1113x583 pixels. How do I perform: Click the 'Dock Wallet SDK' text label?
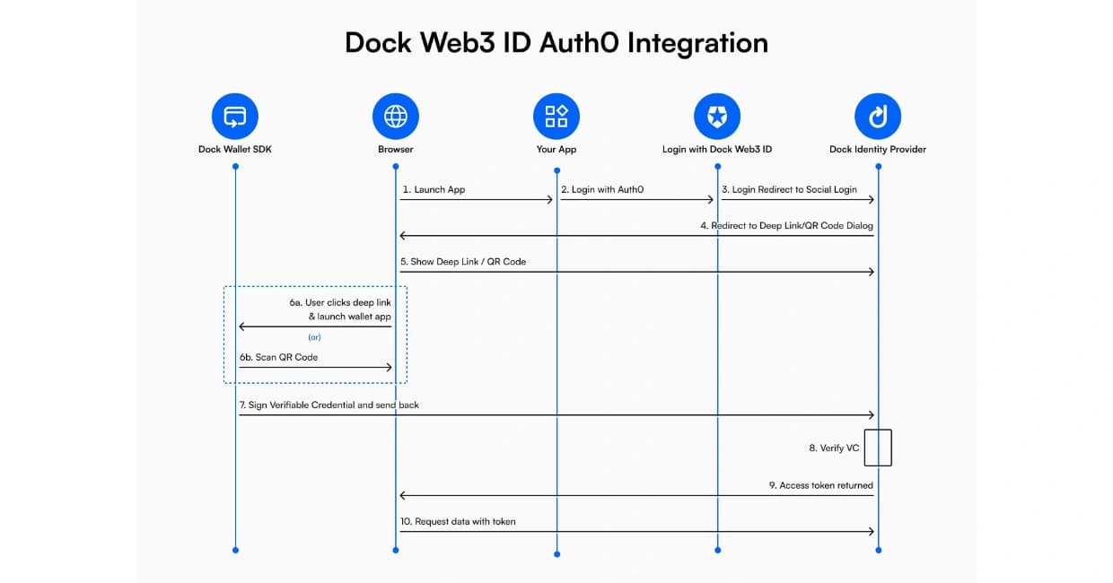tap(235, 149)
